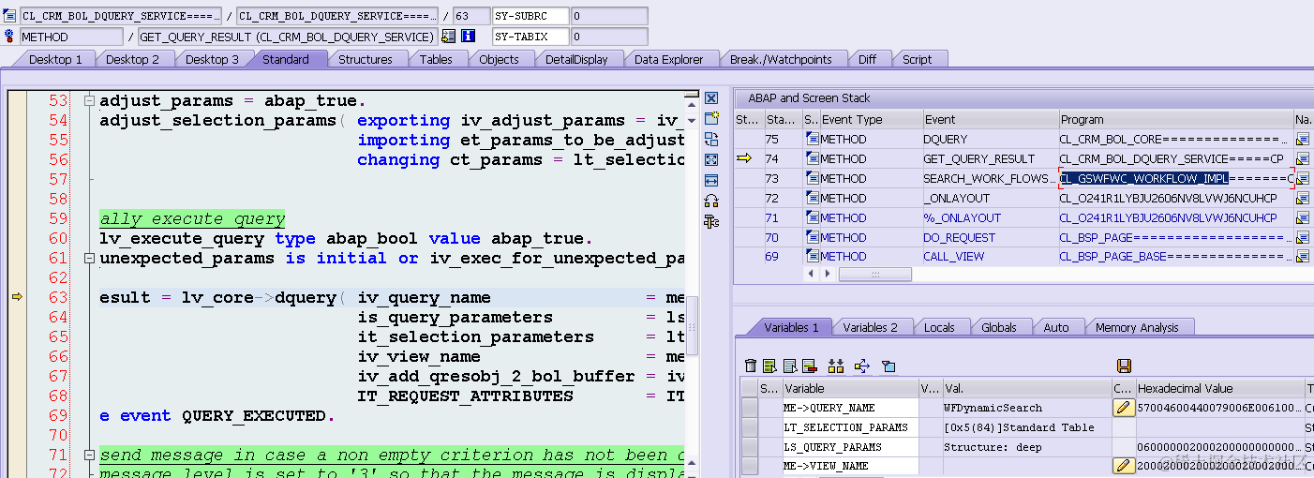Click the bottom icon in the stack tool sidebar
Image resolution: width=1314 pixels, height=478 pixels.
coord(711,221)
